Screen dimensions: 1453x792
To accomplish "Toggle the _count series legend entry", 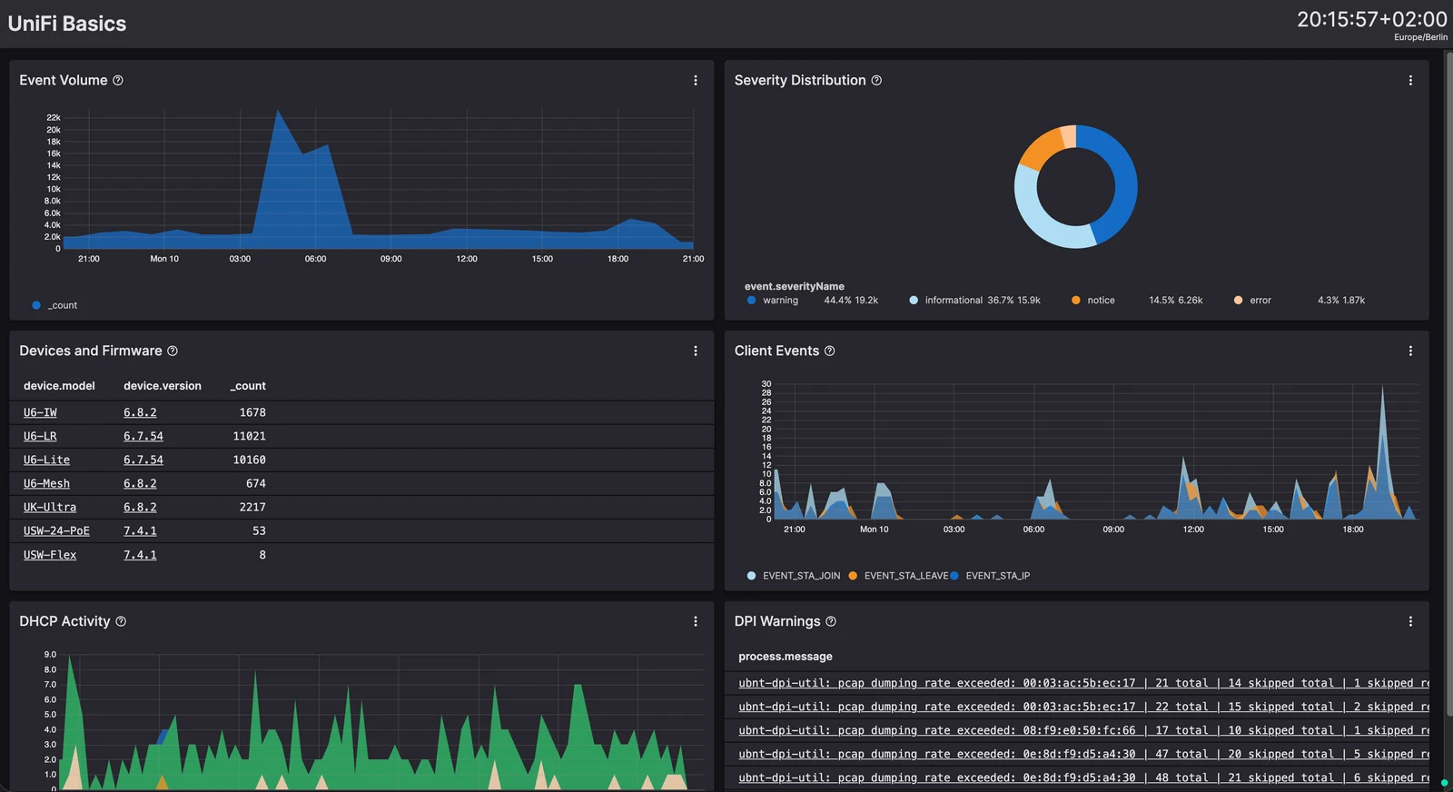I will pos(54,305).
